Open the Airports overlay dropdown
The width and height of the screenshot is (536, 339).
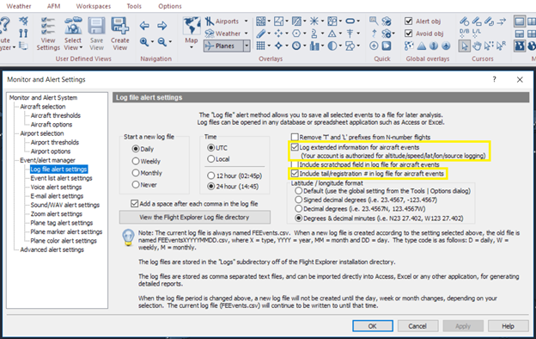[247, 22]
